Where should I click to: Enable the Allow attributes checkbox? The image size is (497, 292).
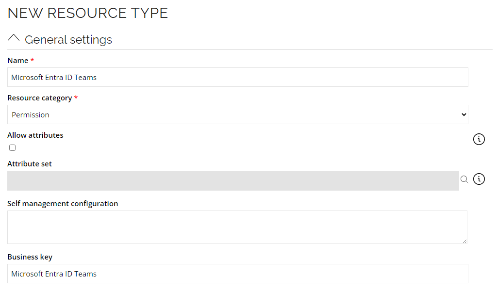(x=12, y=147)
